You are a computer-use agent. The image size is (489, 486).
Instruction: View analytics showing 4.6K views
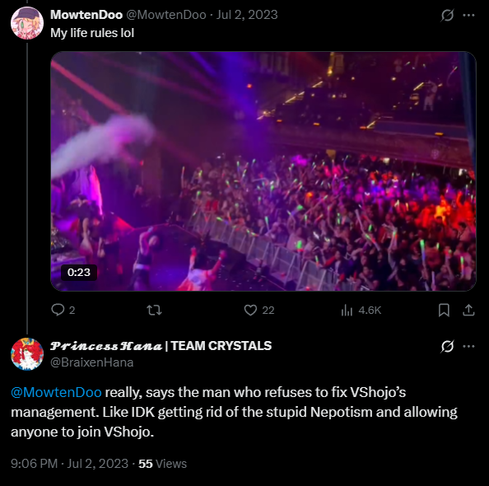pyautogui.click(x=361, y=310)
